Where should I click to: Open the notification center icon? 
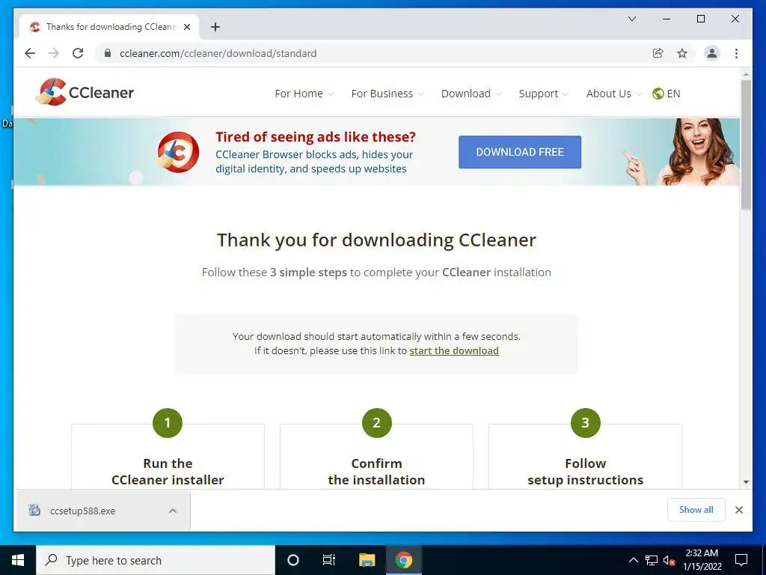[741, 560]
